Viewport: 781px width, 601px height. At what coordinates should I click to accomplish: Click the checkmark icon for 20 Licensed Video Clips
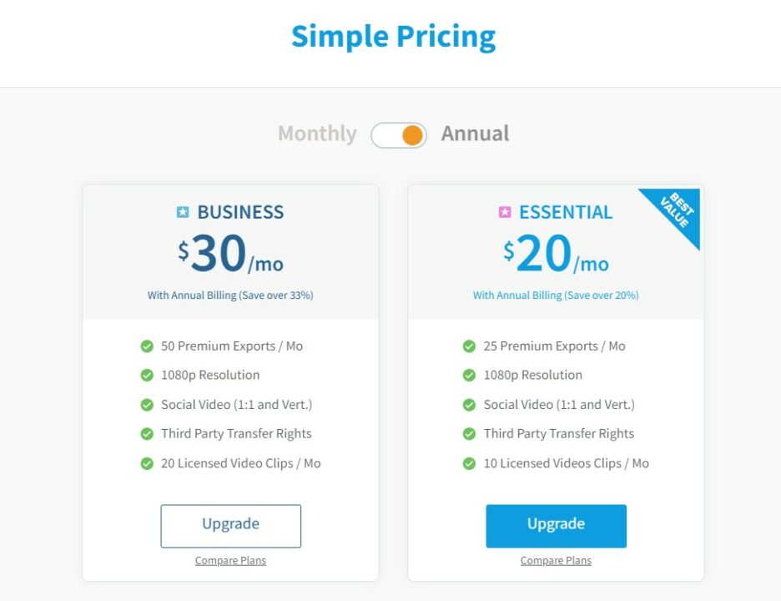tap(147, 463)
